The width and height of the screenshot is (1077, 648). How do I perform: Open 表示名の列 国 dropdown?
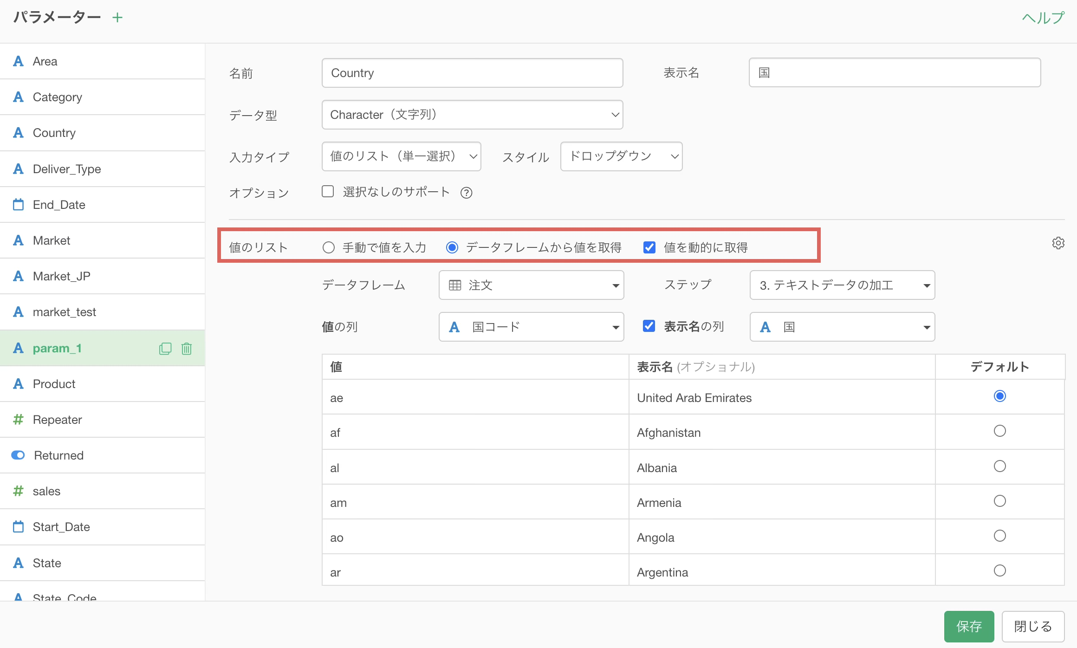[842, 327]
